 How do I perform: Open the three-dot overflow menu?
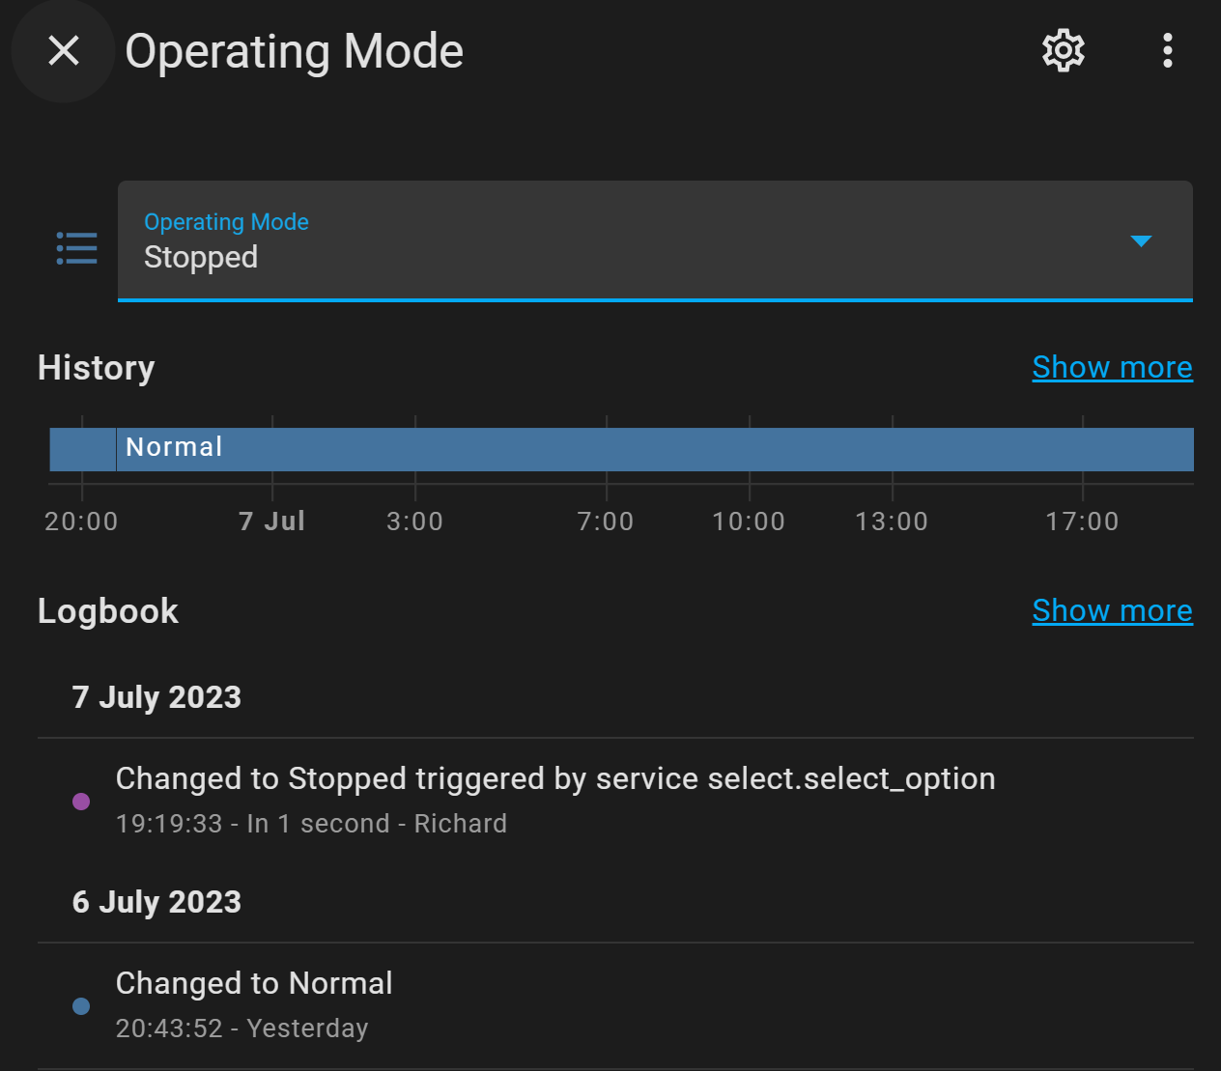point(1167,51)
